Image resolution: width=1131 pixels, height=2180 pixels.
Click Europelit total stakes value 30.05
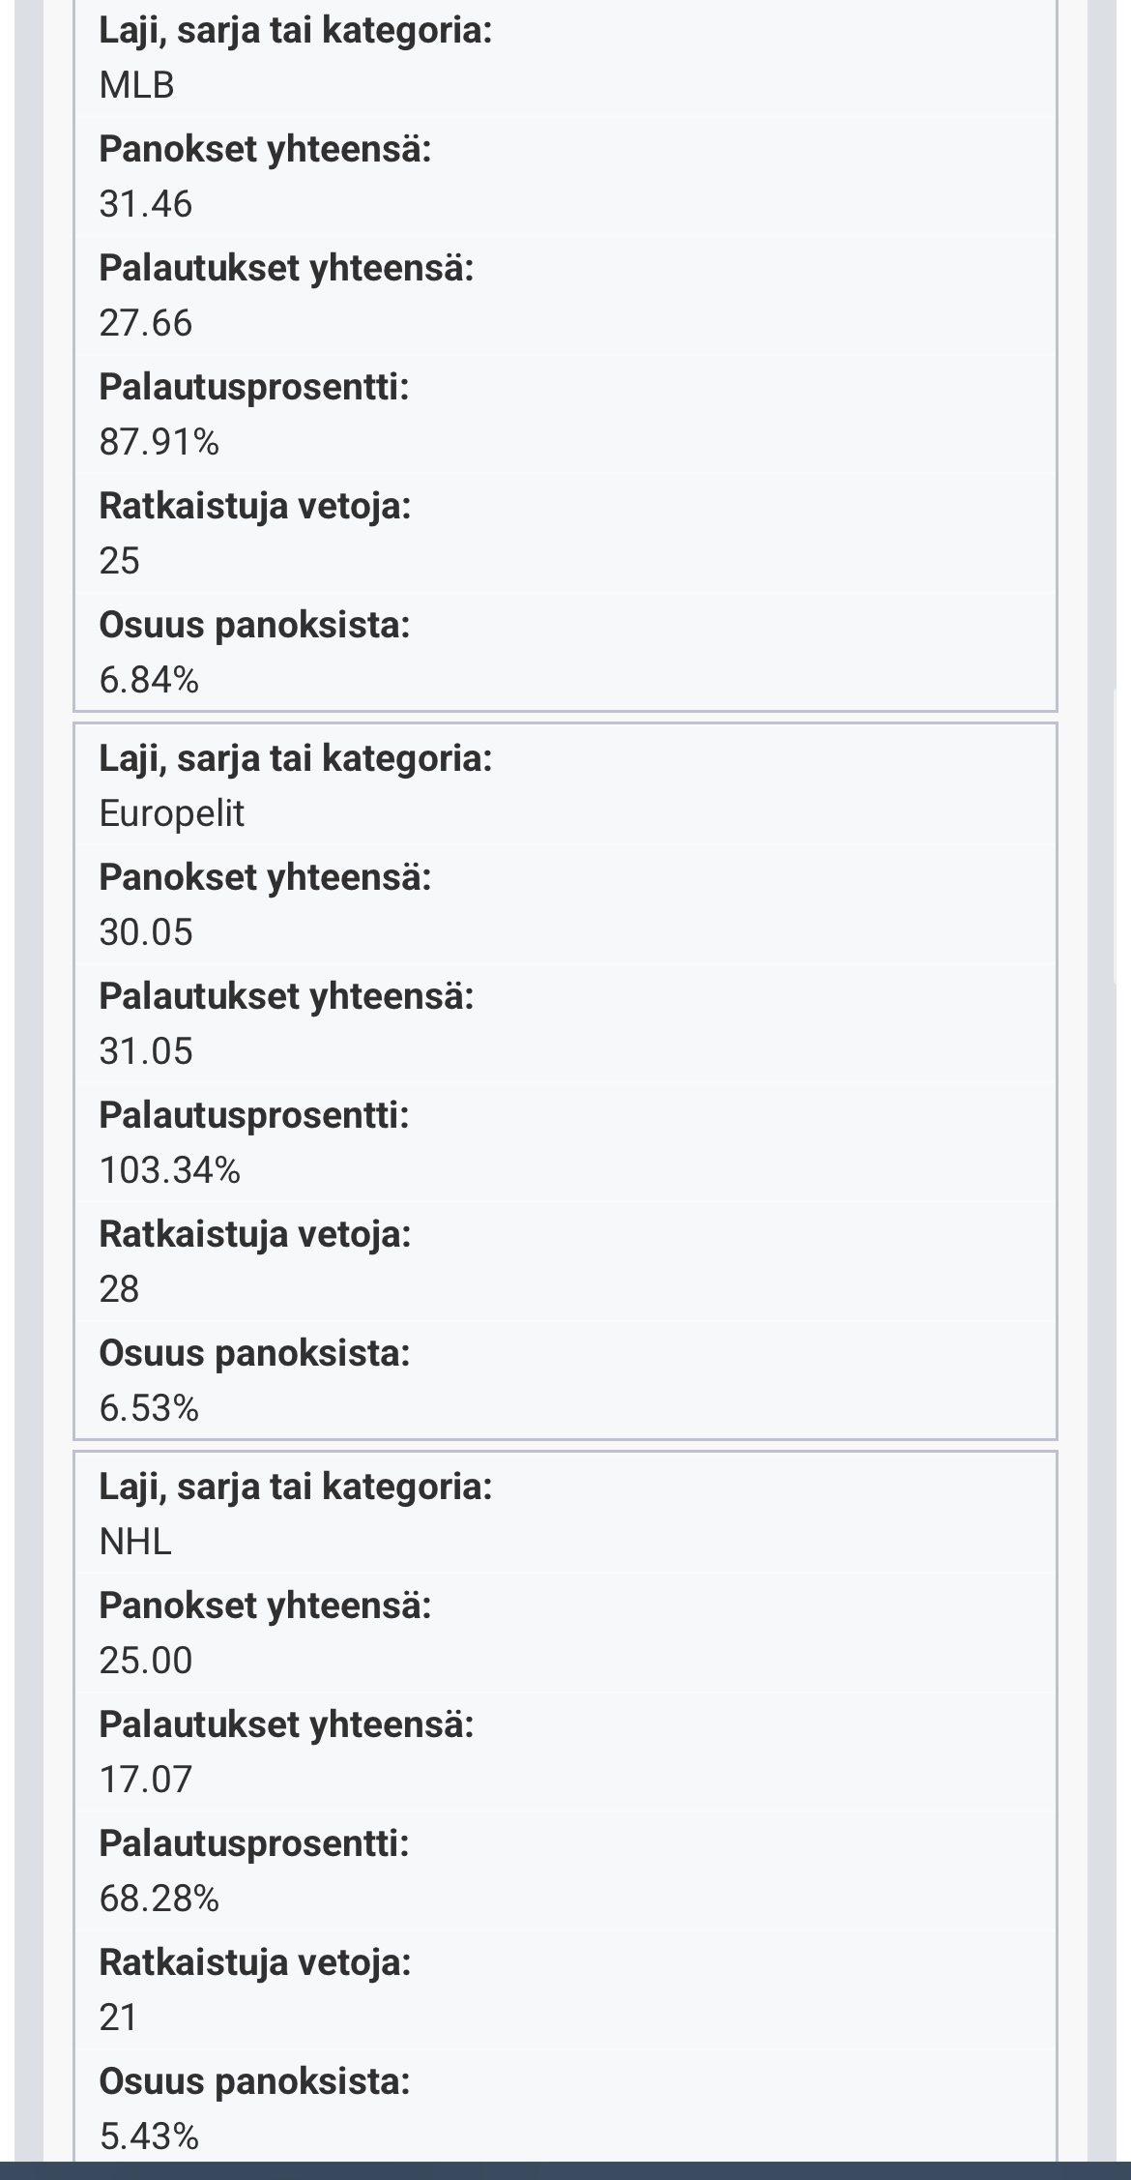[x=146, y=932]
